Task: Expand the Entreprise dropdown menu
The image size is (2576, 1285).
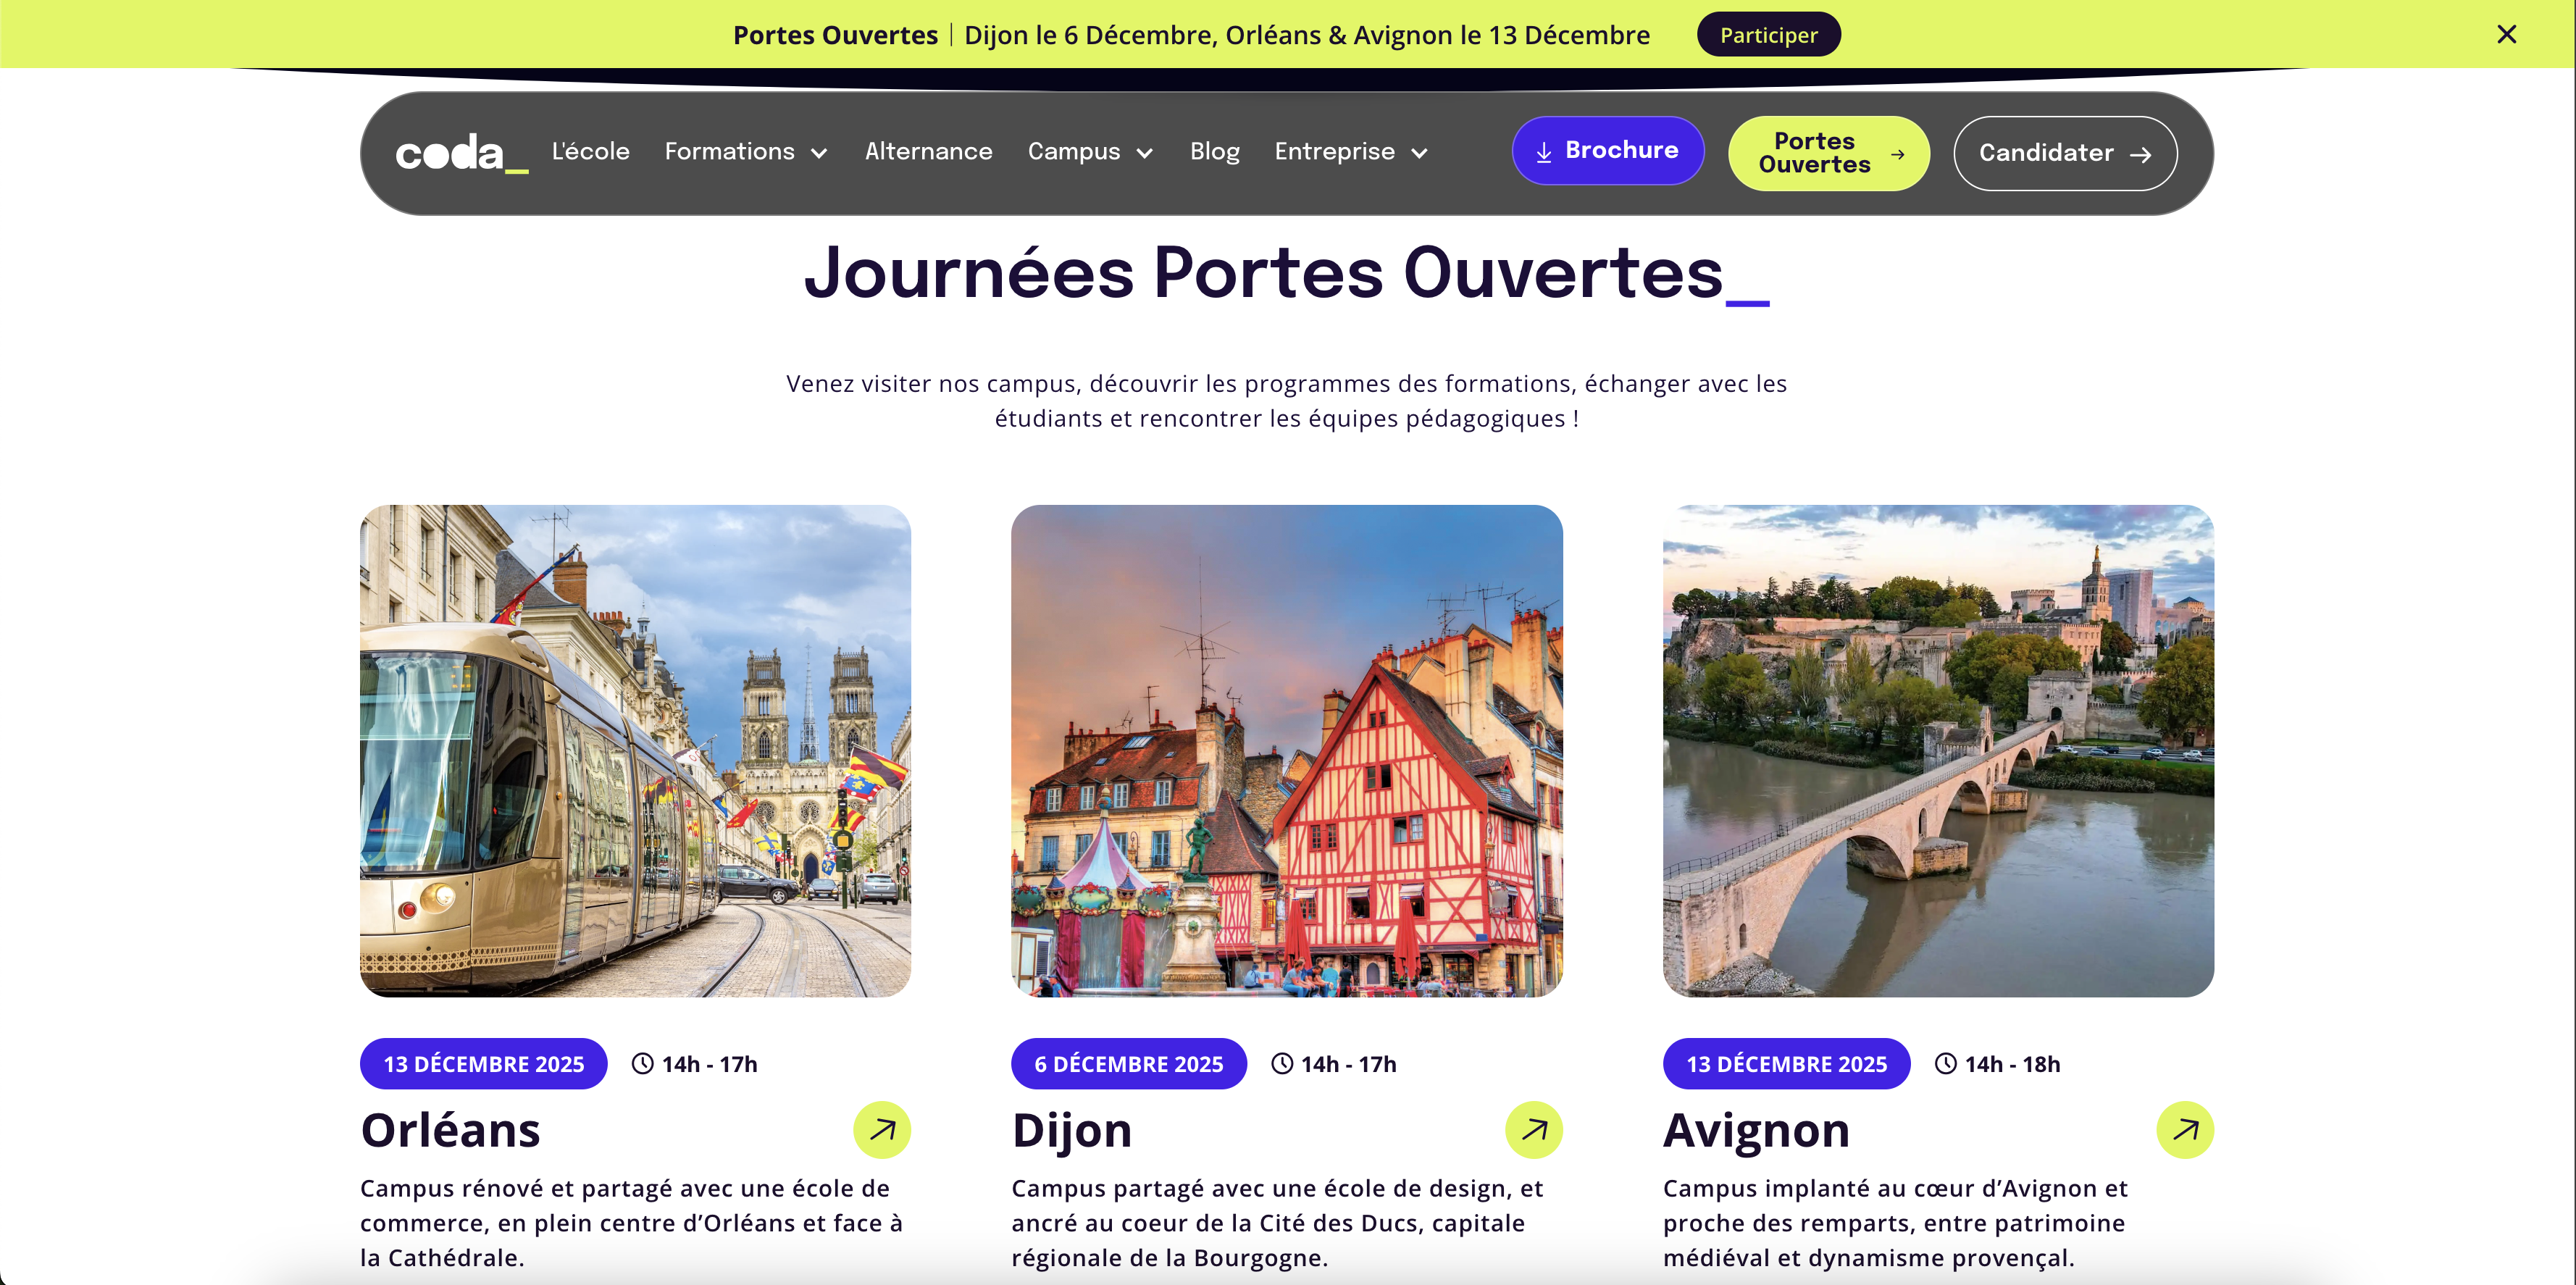Action: pyautogui.click(x=1350, y=152)
